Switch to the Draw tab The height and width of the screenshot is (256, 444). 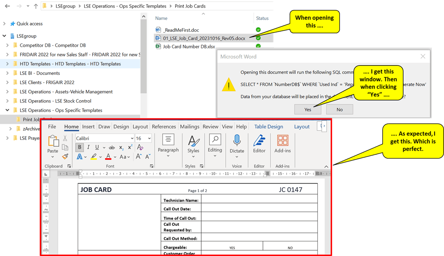point(104,127)
